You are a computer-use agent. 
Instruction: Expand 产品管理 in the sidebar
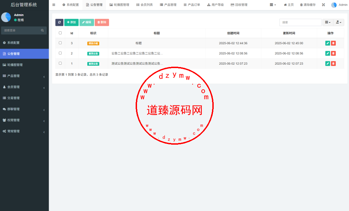(24, 76)
